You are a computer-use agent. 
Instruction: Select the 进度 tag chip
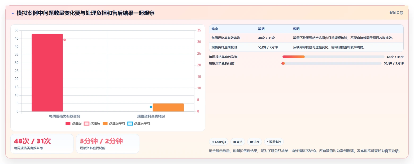(x=255, y=142)
